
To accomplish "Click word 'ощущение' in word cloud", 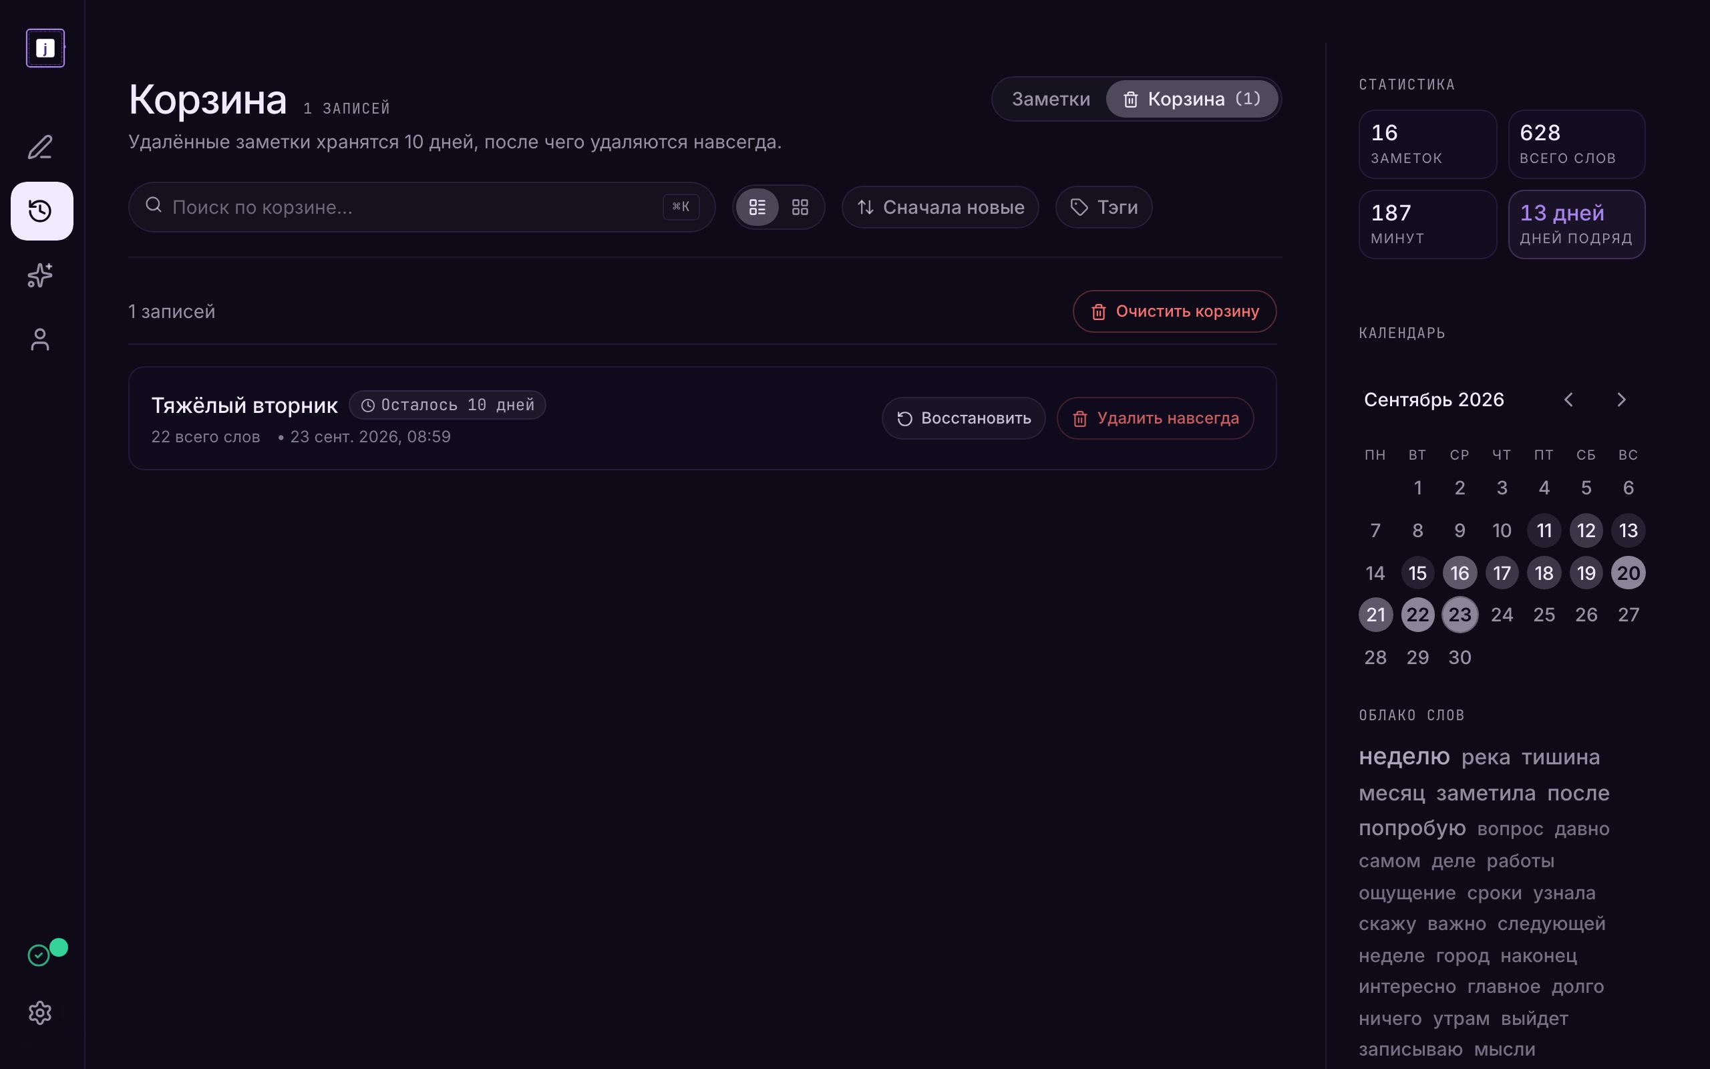I will (x=1407, y=893).
